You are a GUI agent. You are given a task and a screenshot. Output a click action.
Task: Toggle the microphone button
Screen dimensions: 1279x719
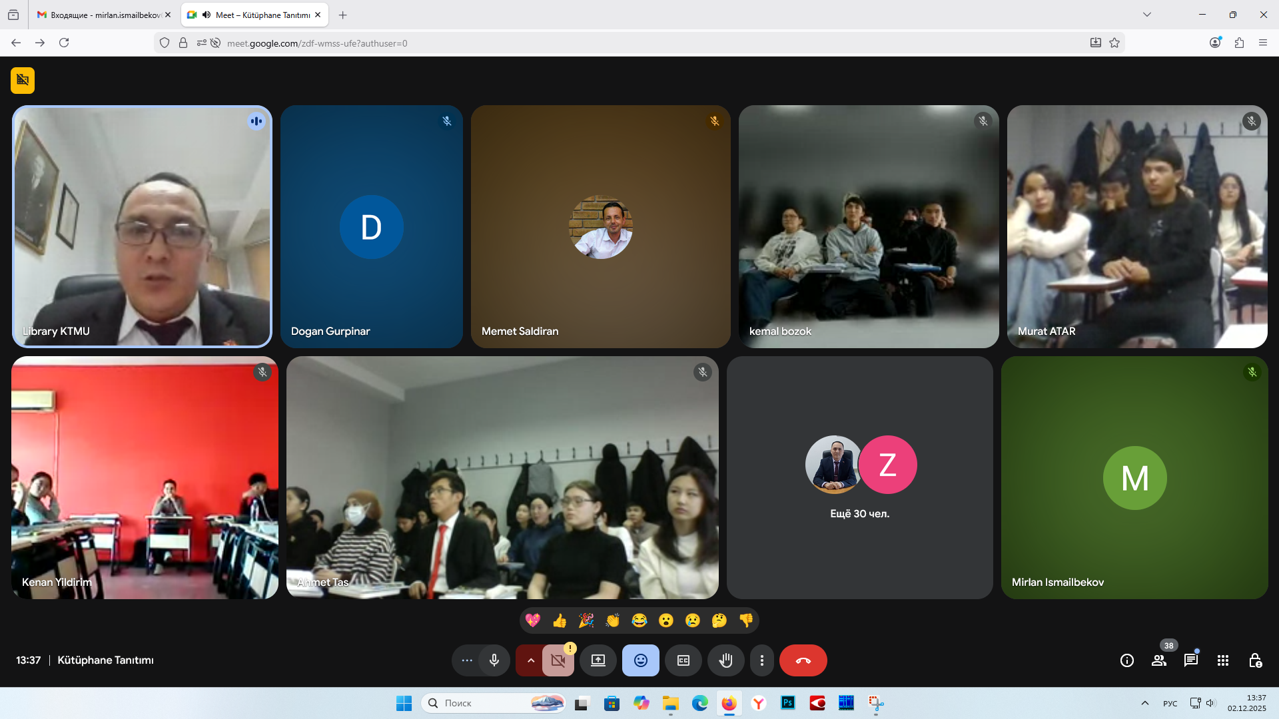(x=494, y=660)
